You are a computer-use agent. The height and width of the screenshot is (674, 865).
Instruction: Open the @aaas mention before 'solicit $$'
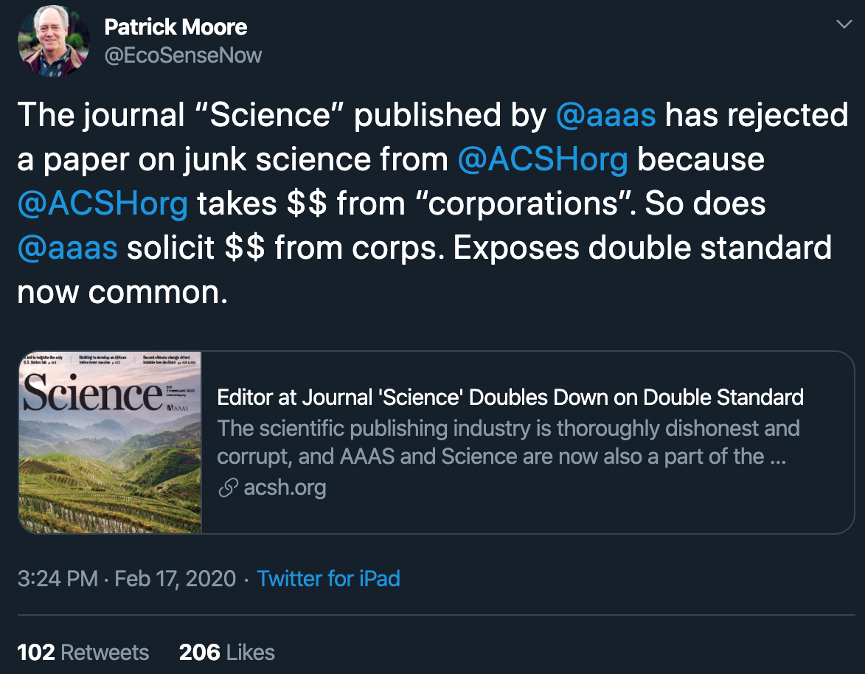tap(67, 249)
